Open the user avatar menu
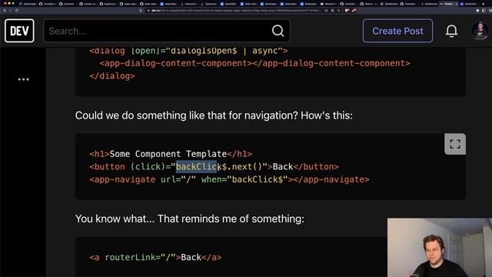 [479, 31]
